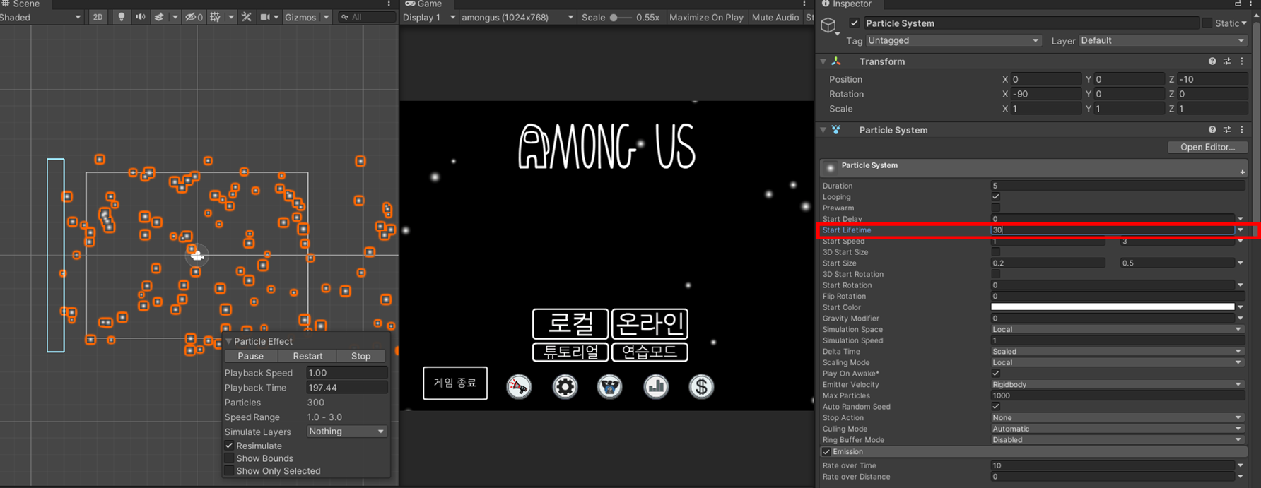Enable the Static checkbox
This screenshot has height=488, width=1261.
click(x=1207, y=23)
